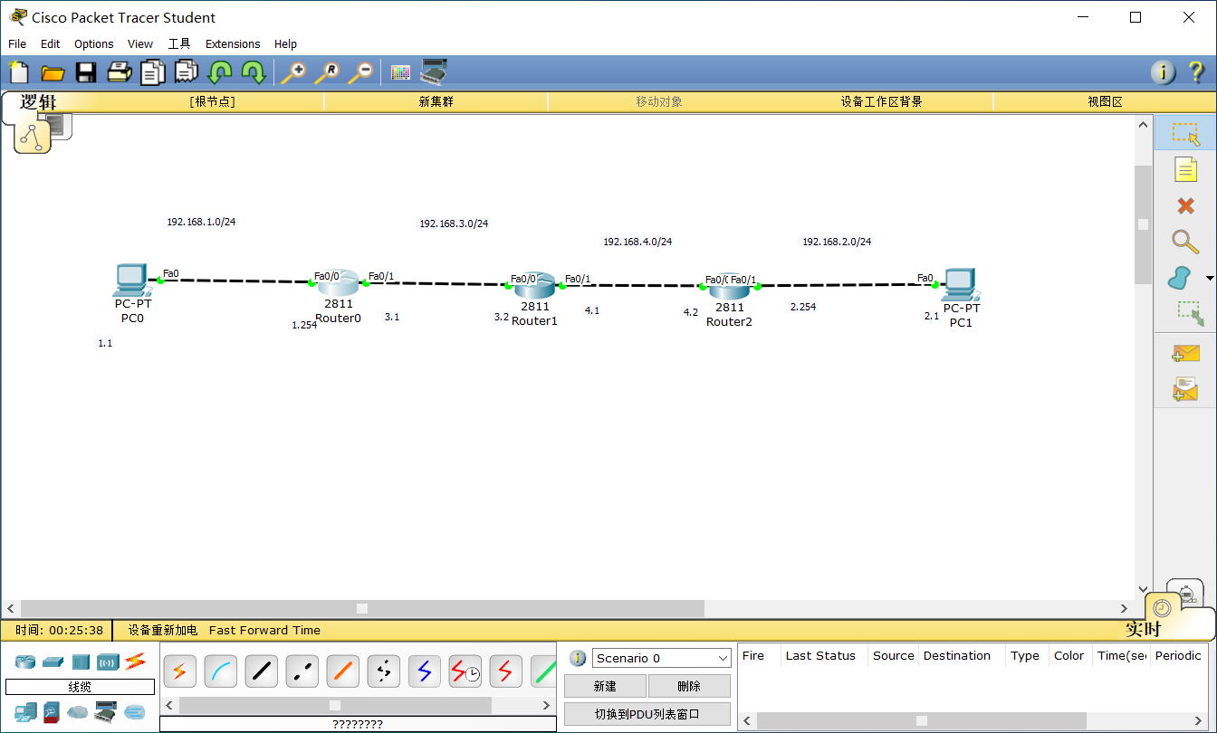Select the Wireless Devices category
This screenshot has width=1217, height=733.
[x=109, y=662]
